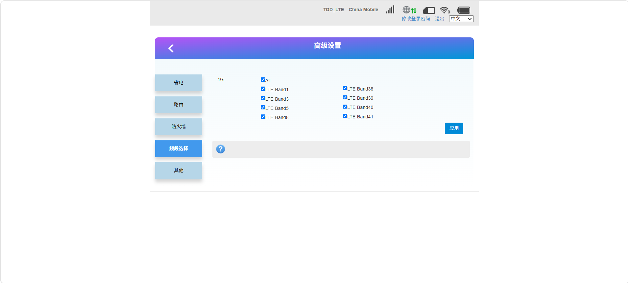
Task: Open the 其他 others tab
Action: click(179, 171)
